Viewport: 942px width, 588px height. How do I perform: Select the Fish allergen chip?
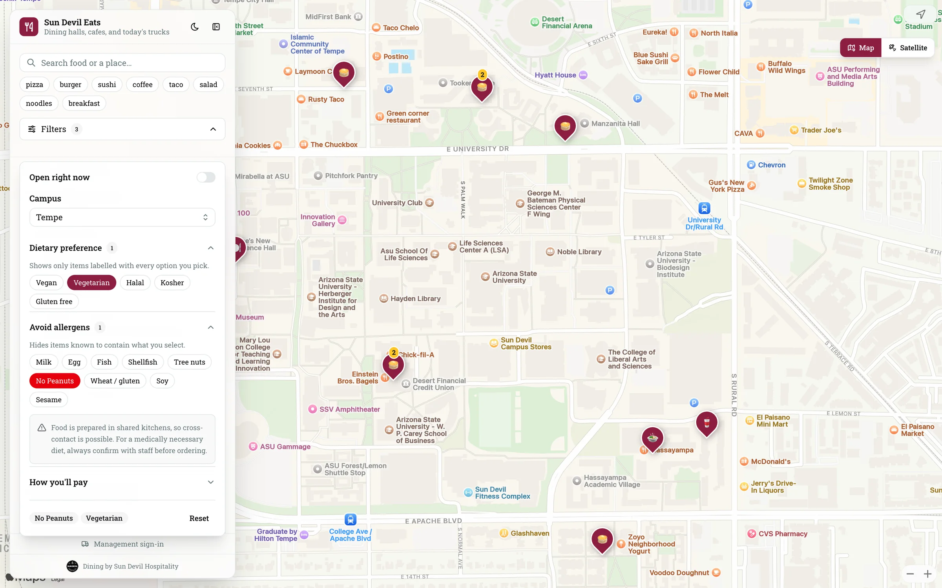pos(104,362)
